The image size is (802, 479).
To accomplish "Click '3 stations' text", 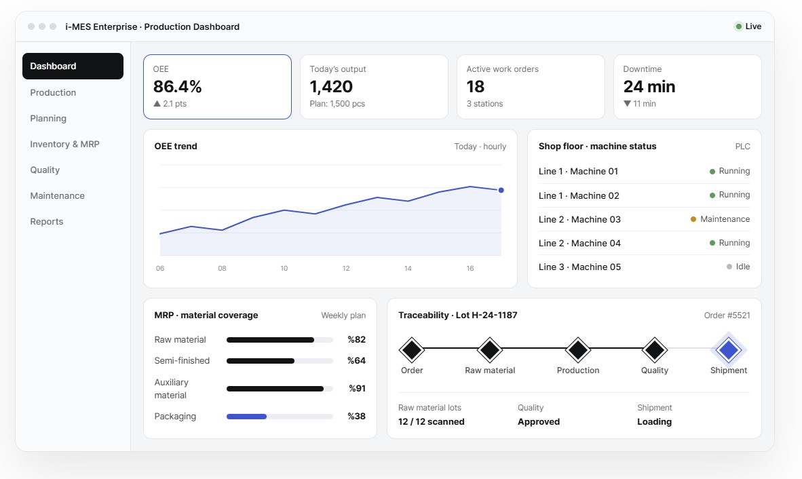I will [484, 104].
